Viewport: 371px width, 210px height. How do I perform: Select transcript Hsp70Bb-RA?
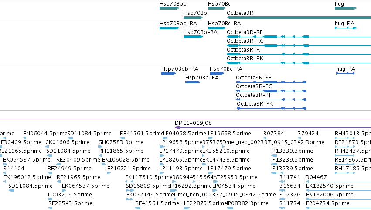point(193,37)
